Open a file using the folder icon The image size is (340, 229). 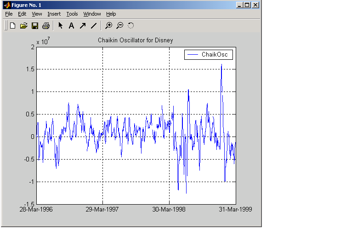pyautogui.click(x=24, y=26)
